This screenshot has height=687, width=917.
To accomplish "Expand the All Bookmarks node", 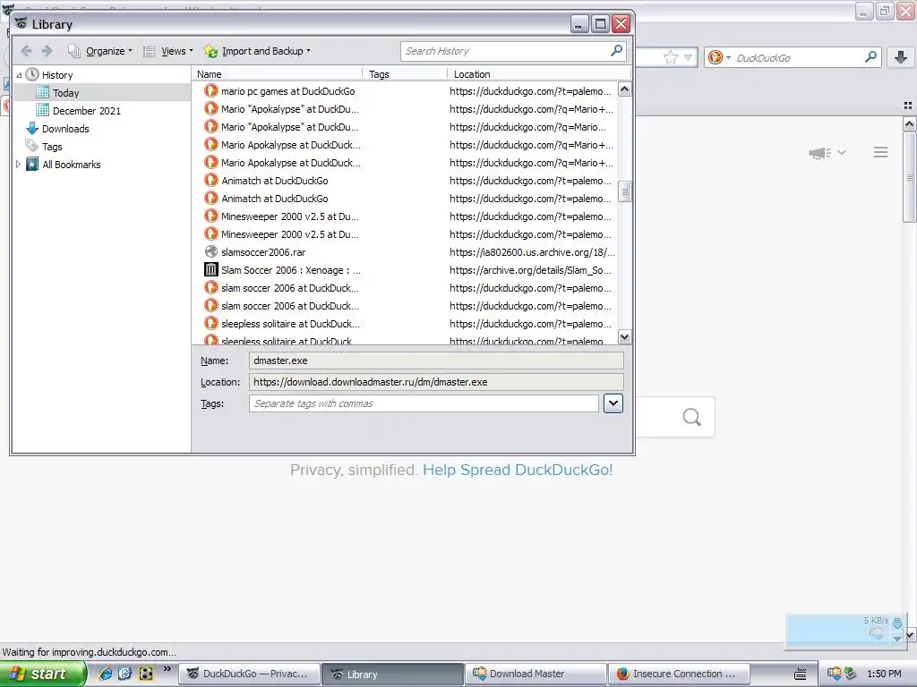I will tap(18, 165).
